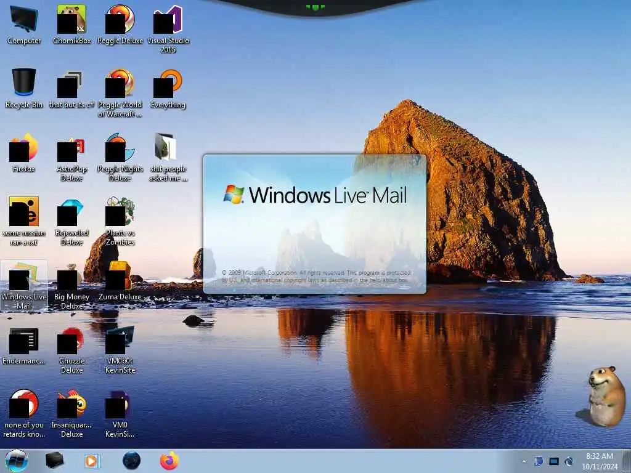Click the monitor tray icon
631x473 pixels.
click(x=554, y=461)
